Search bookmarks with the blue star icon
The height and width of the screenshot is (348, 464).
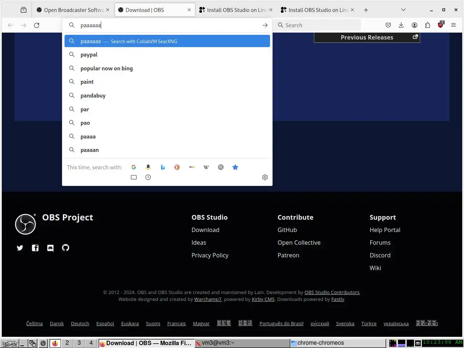coord(235,167)
